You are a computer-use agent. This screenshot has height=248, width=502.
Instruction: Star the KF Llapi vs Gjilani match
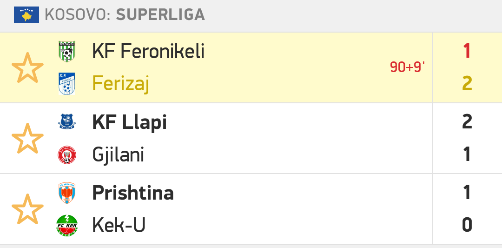(27, 138)
